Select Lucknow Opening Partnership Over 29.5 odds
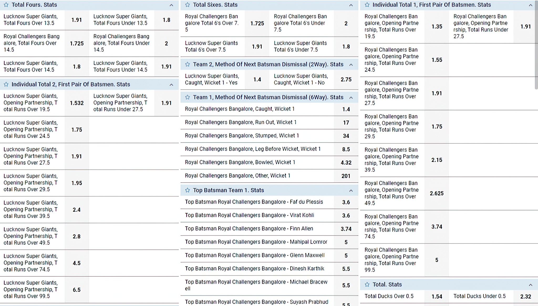The image size is (538, 306). coord(77,183)
